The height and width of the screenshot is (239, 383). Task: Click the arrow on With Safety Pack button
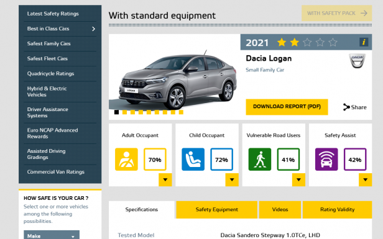click(364, 13)
